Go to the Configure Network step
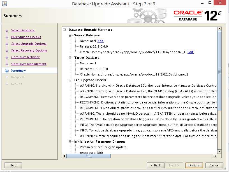Viewport: 229px width, 172px height. [26, 57]
